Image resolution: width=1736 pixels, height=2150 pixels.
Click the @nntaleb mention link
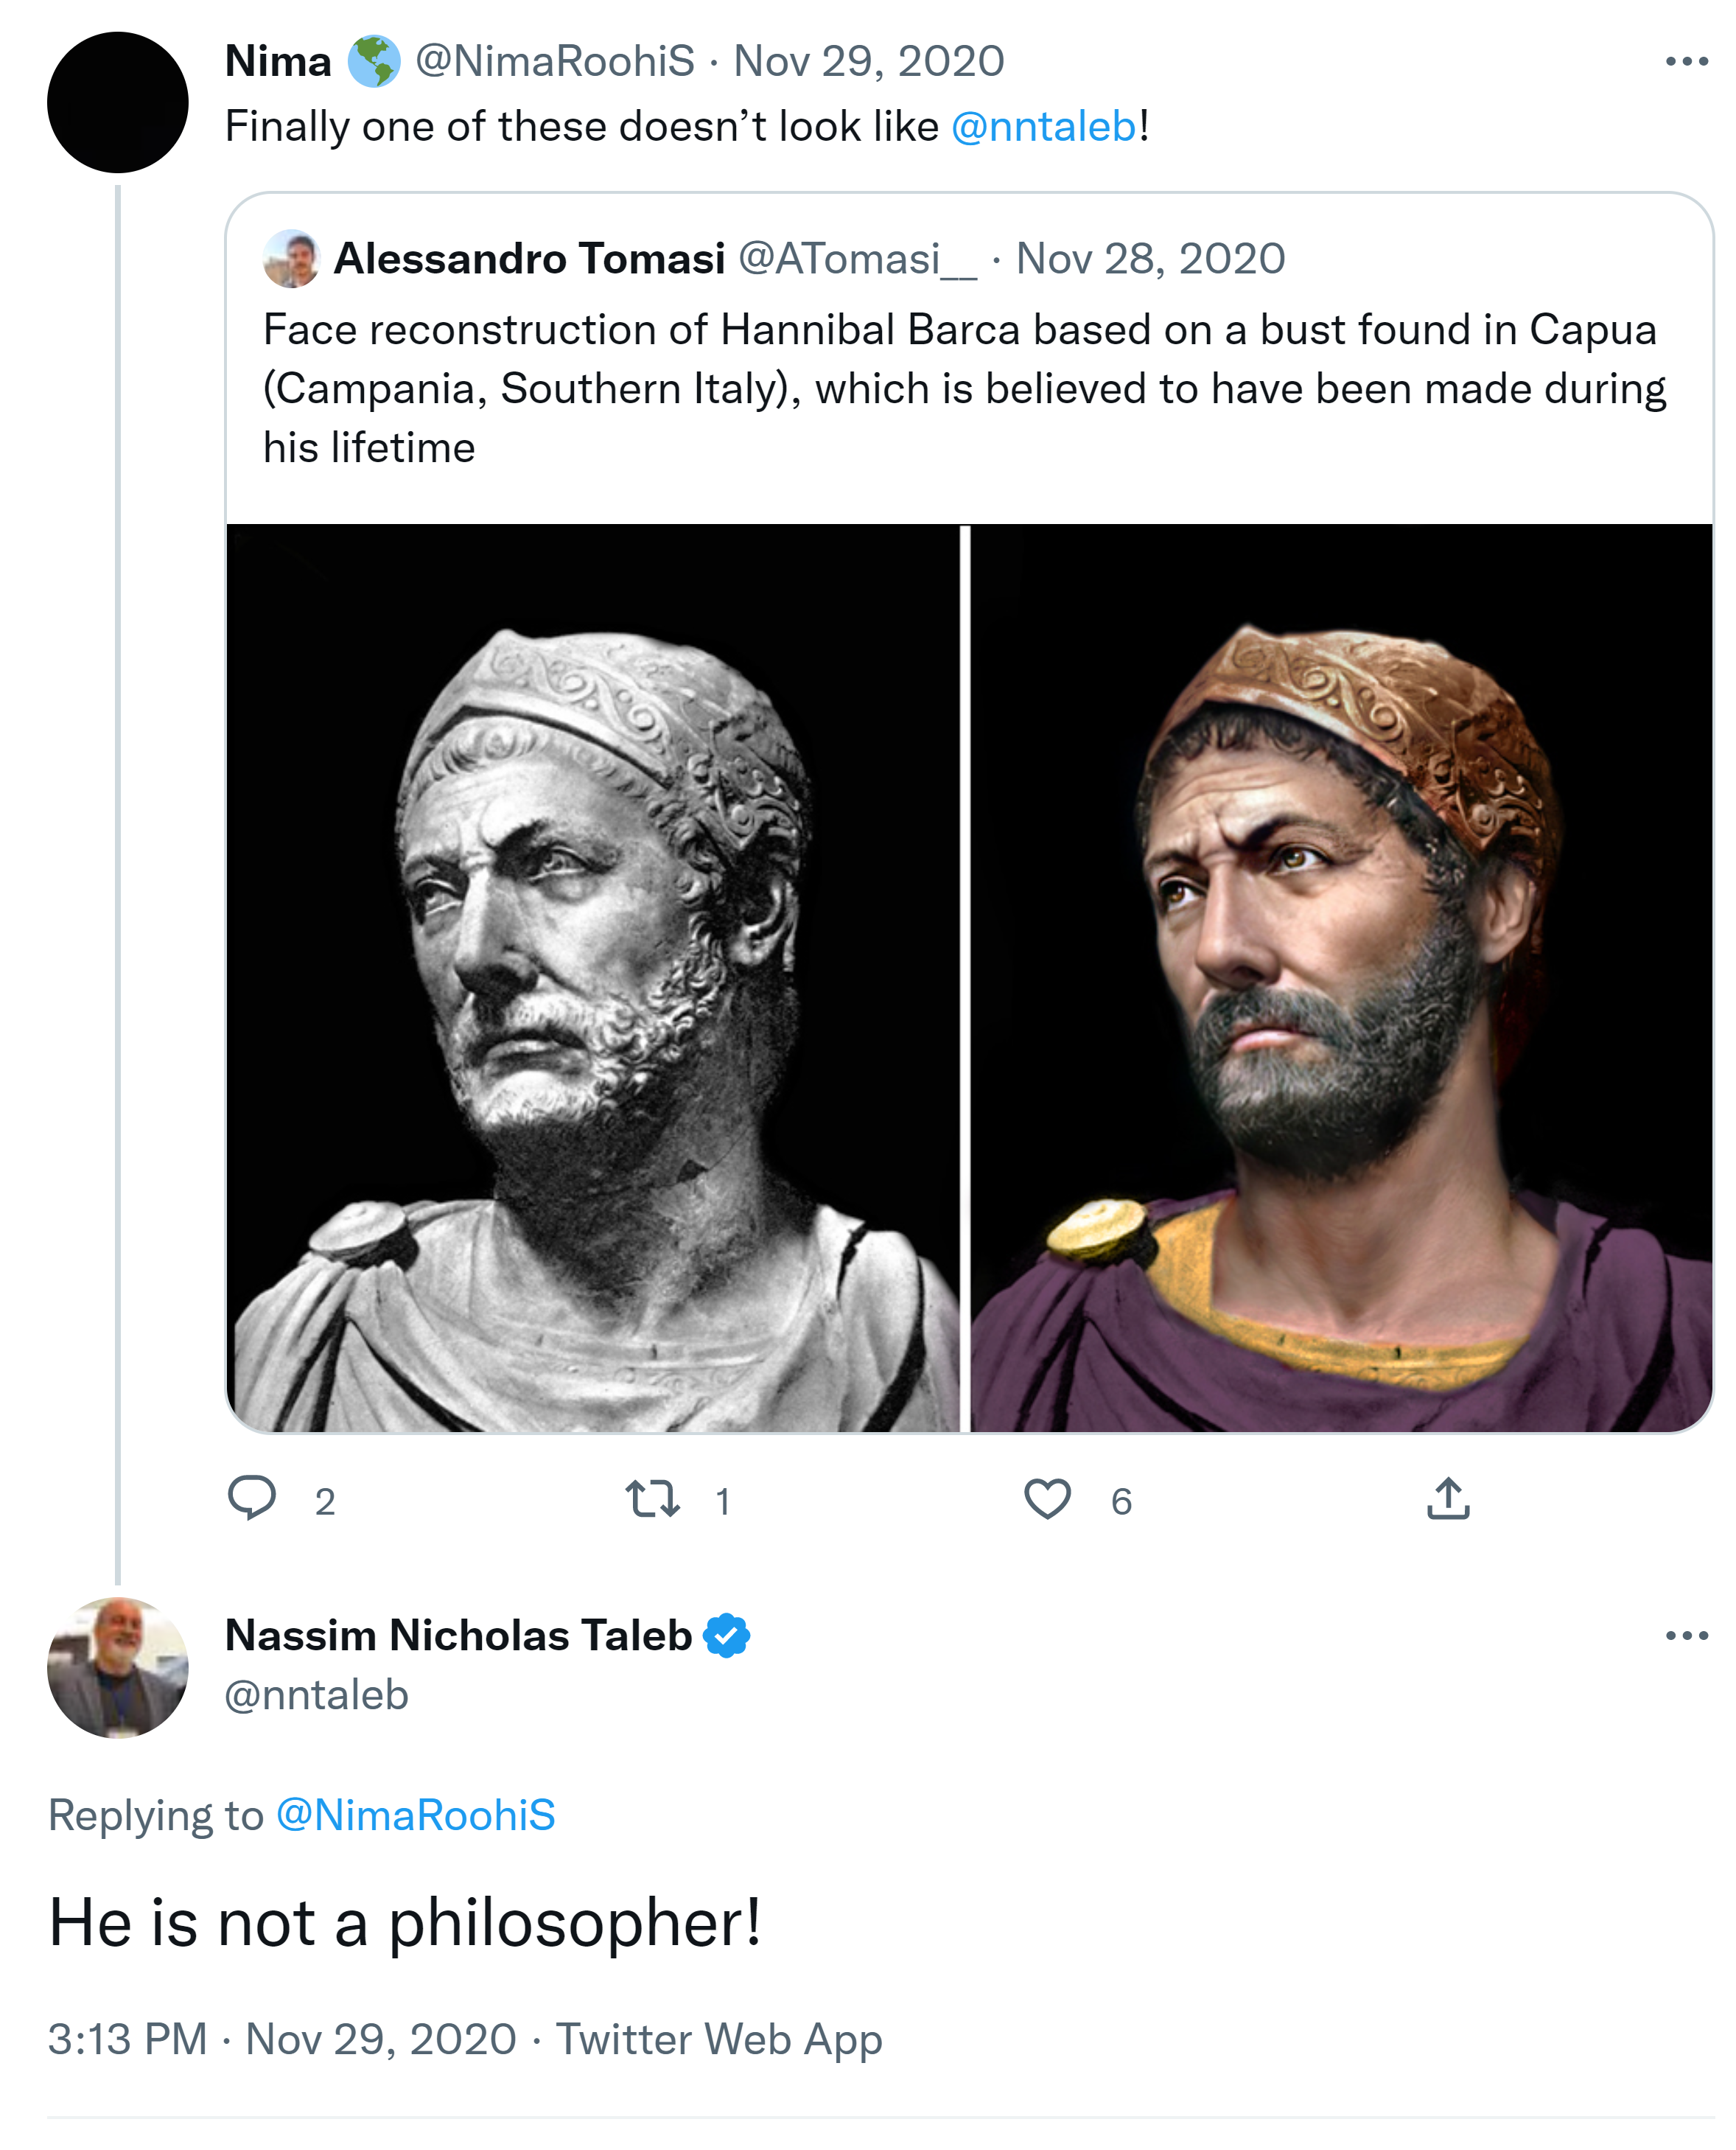coord(1043,127)
